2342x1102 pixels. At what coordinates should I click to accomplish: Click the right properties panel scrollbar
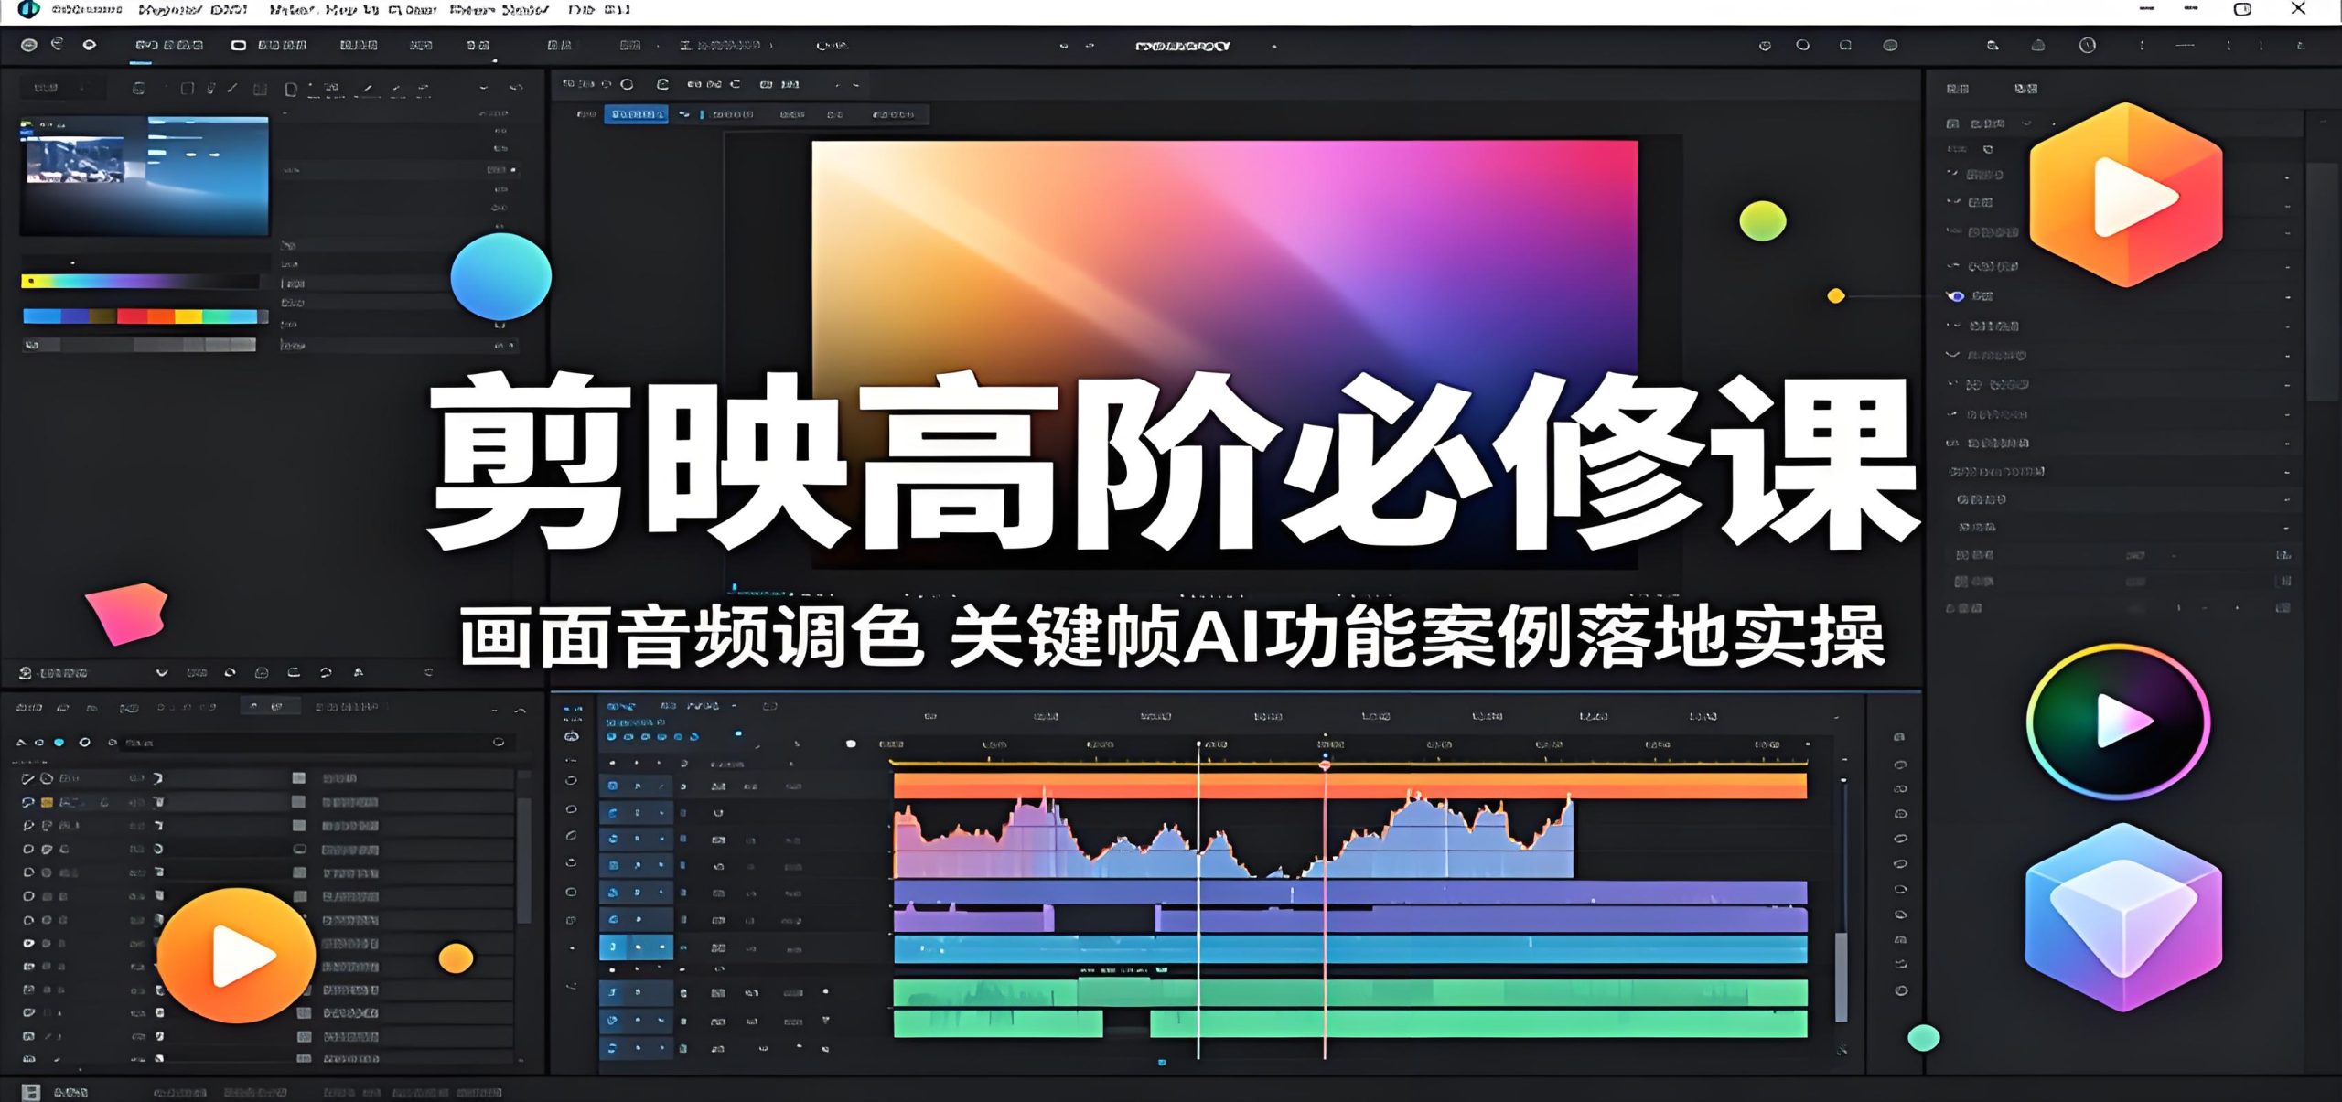click(x=2321, y=283)
